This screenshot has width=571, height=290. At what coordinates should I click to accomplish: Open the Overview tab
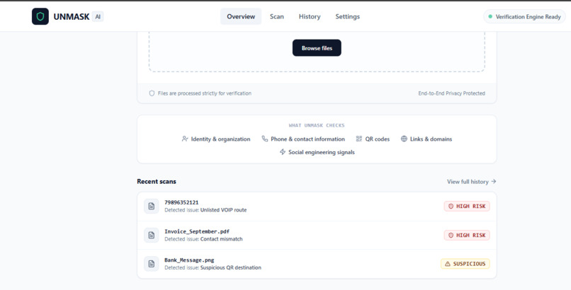(x=241, y=16)
